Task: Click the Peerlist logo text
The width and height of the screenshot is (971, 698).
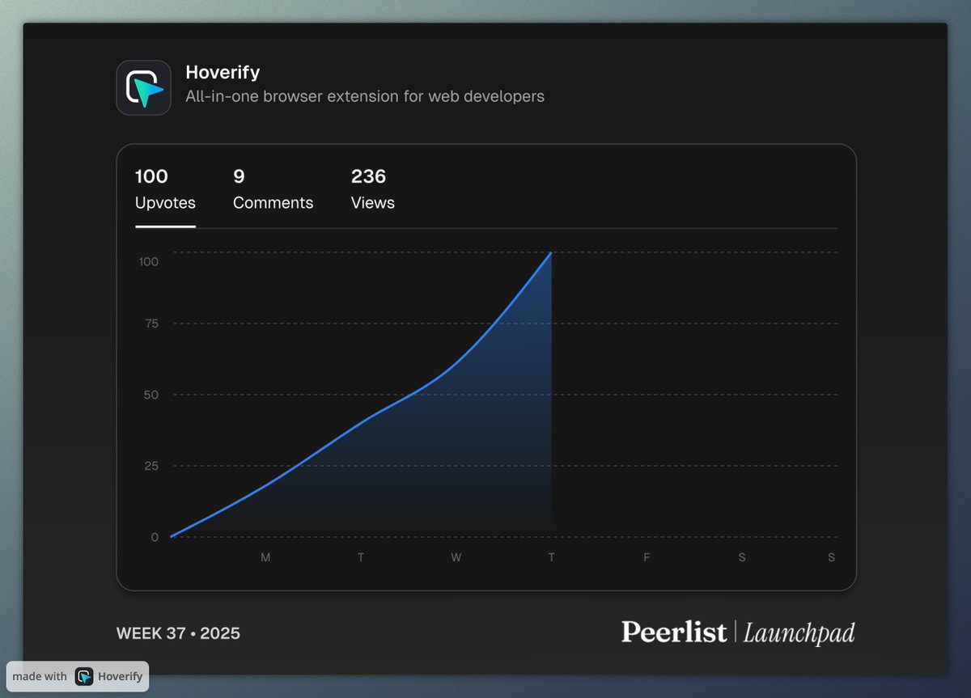Action: click(673, 632)
